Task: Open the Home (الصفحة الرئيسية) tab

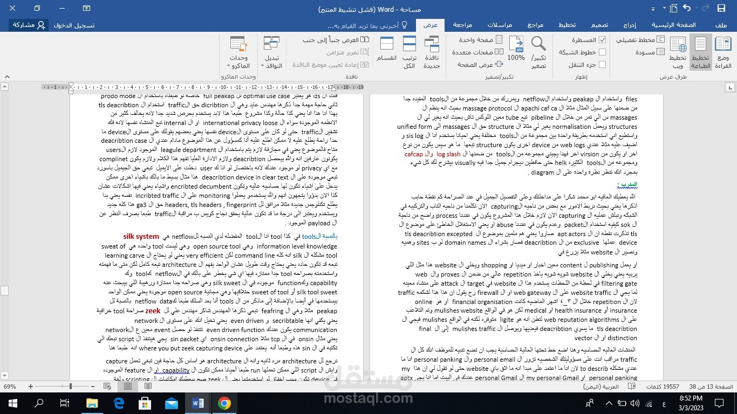Action: 673,25
